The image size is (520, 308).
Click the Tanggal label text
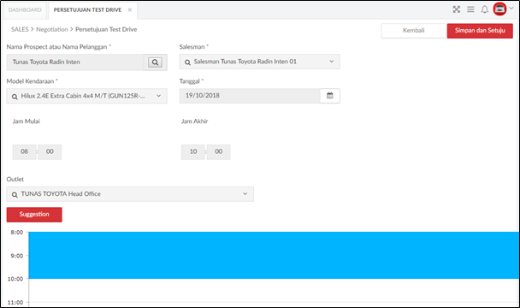click(x=190, y=81)
